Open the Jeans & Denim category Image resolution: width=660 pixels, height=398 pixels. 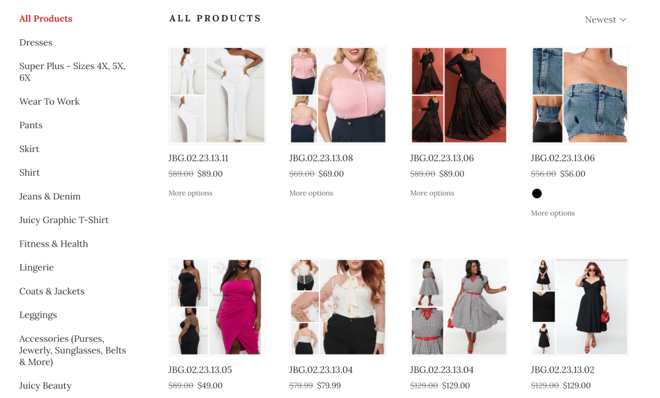coord(50,196)
